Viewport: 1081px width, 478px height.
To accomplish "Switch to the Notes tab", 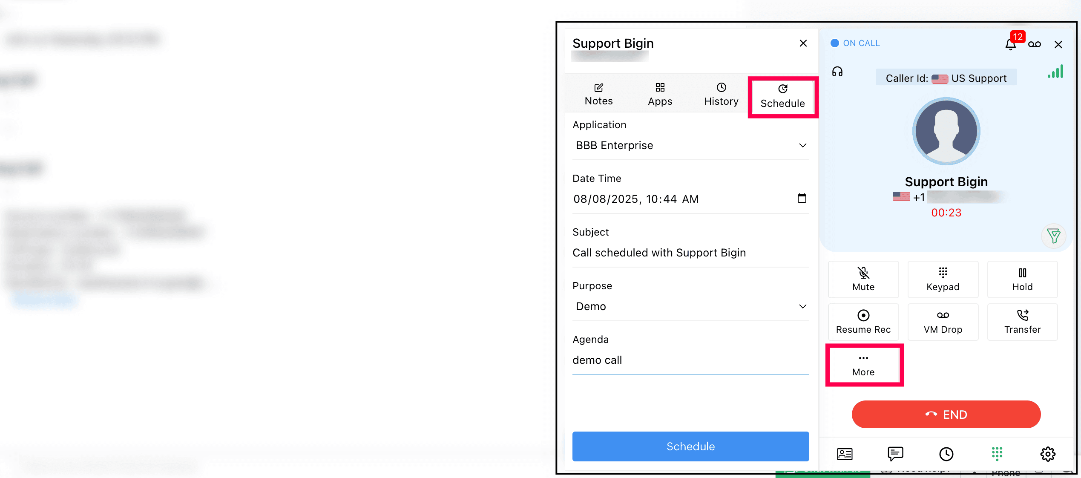I will pyautogui.click(x=598, y=94).
